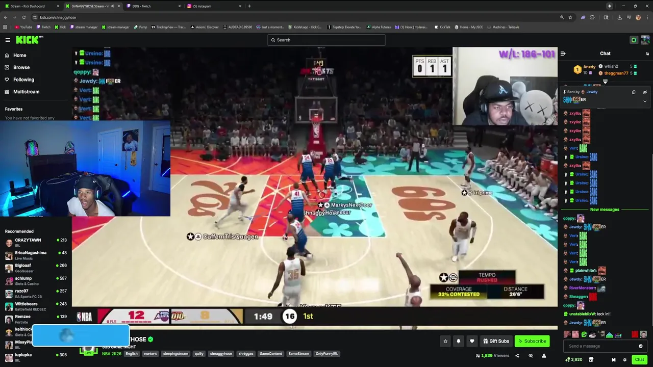Open Anxdy's top gifter entry

pyautogui.click(x=585, y=69)
